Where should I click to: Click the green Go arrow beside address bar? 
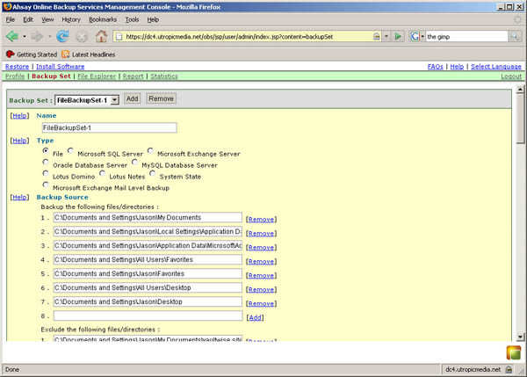pos(398,36)
